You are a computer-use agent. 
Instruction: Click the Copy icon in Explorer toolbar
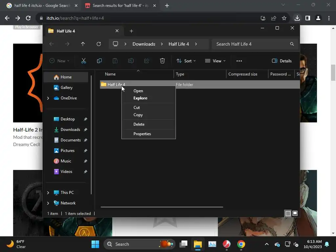pos(99,61)
